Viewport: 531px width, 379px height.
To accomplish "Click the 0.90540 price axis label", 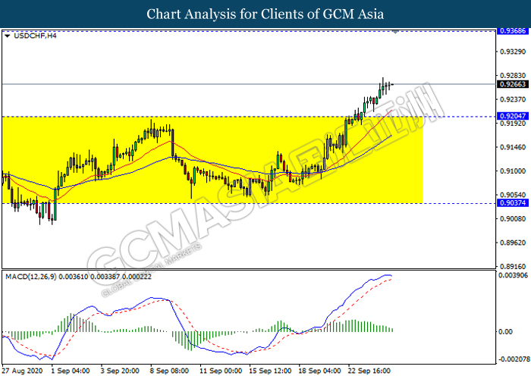I will (513, 195).
